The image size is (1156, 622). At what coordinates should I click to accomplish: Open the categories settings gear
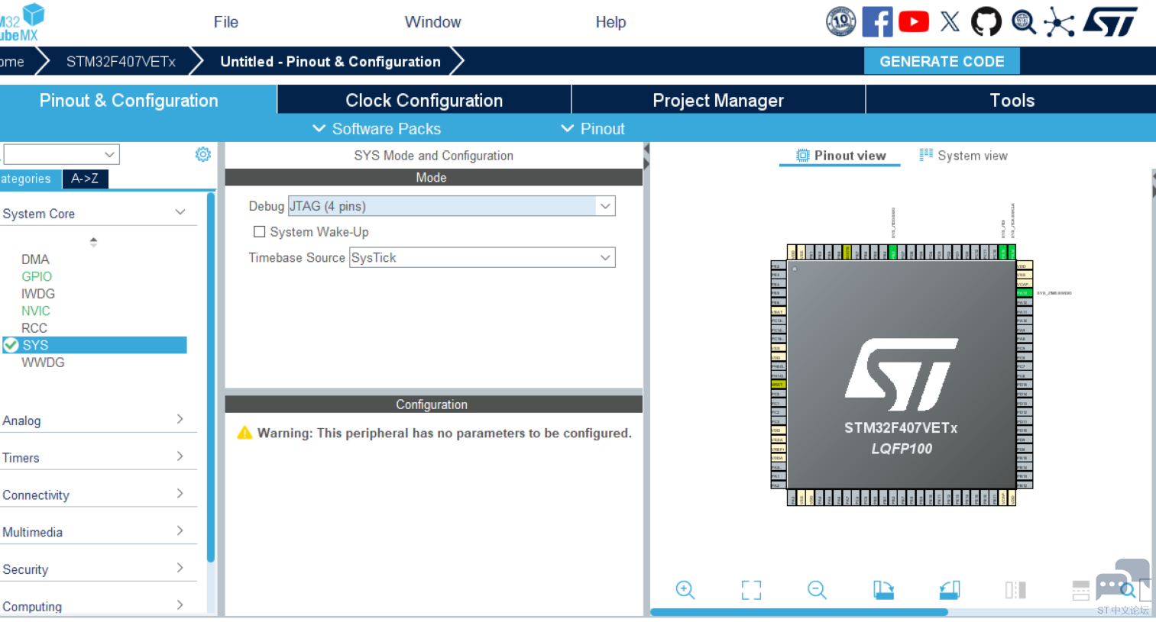pos(202,154)
